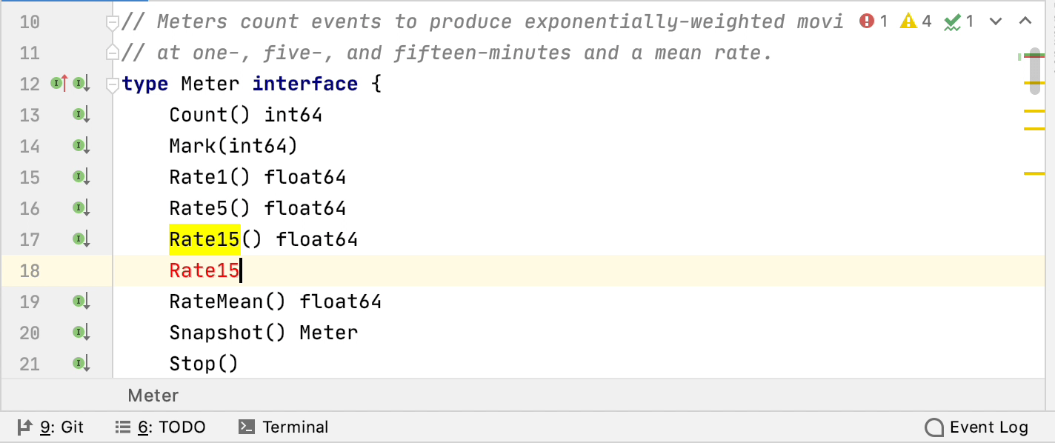Open the Git tool window tab
Image resolution: width=1055 pixels, height=443 pixels.
point(50,427)
